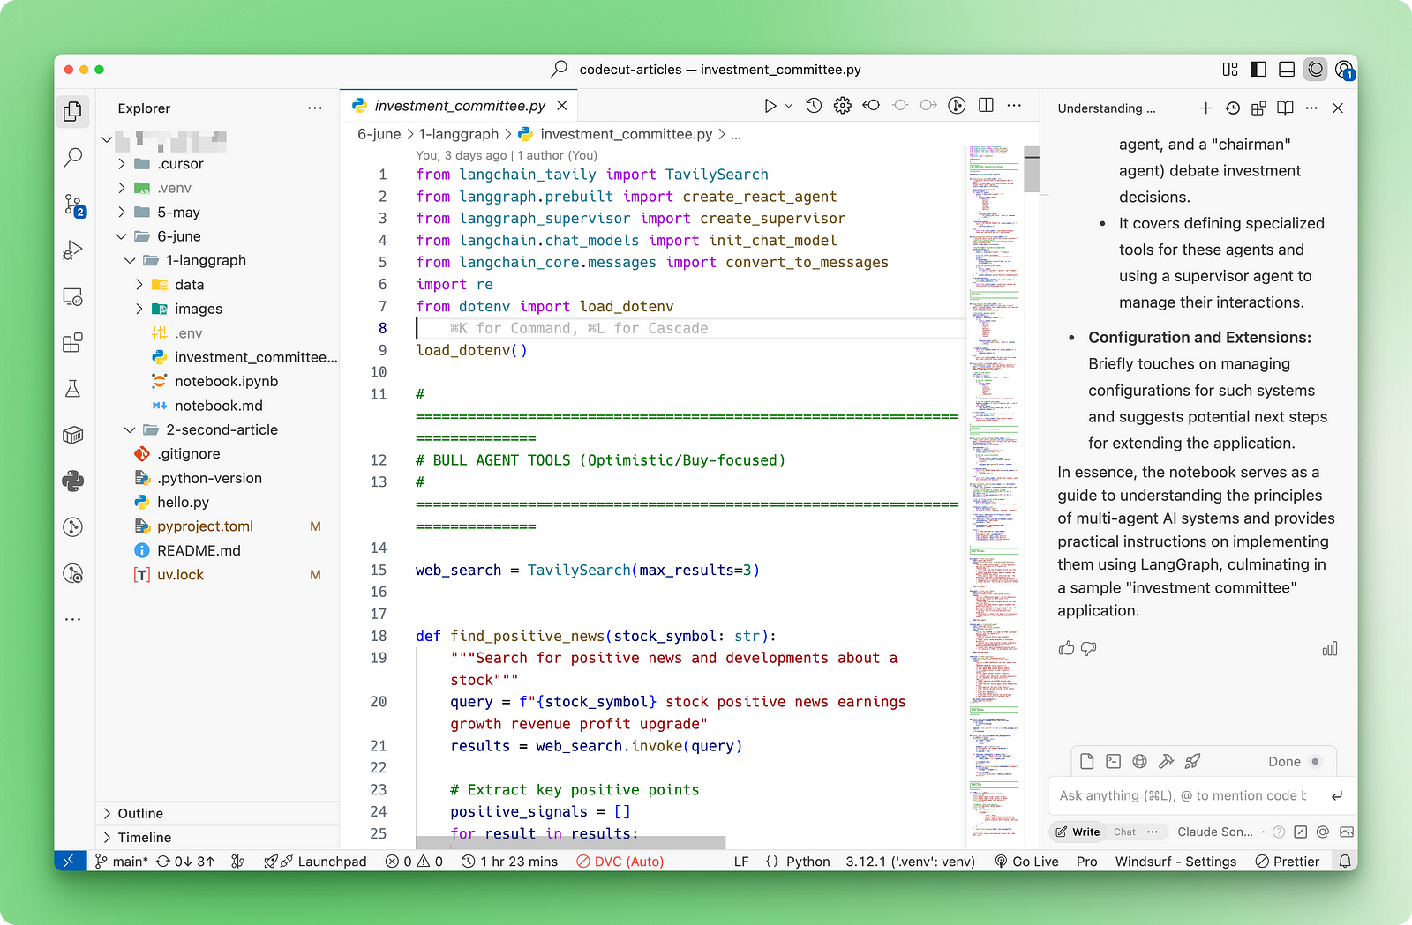Open Cascade conversation history
The image size is (1412, 925).
tap(1232, 108)
